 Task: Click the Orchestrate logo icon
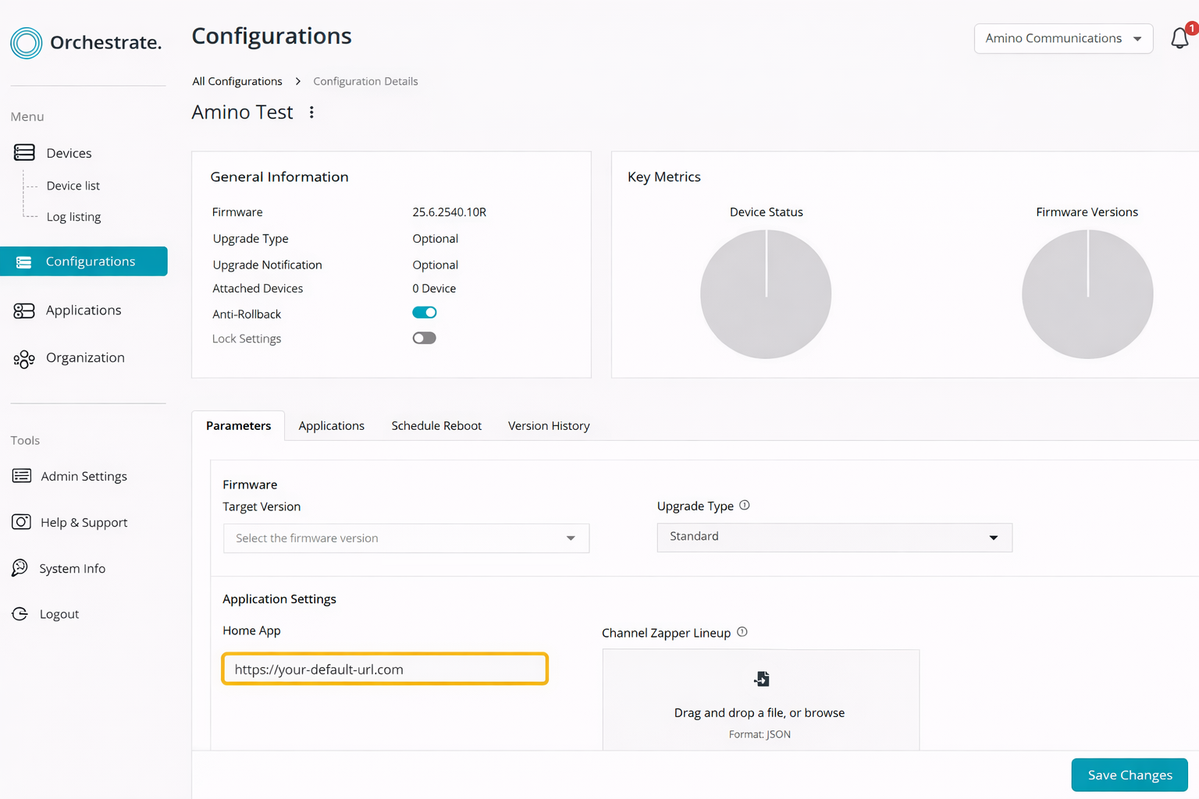(27, 43)
